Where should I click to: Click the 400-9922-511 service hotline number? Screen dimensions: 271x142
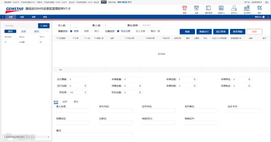click(124, 2)
